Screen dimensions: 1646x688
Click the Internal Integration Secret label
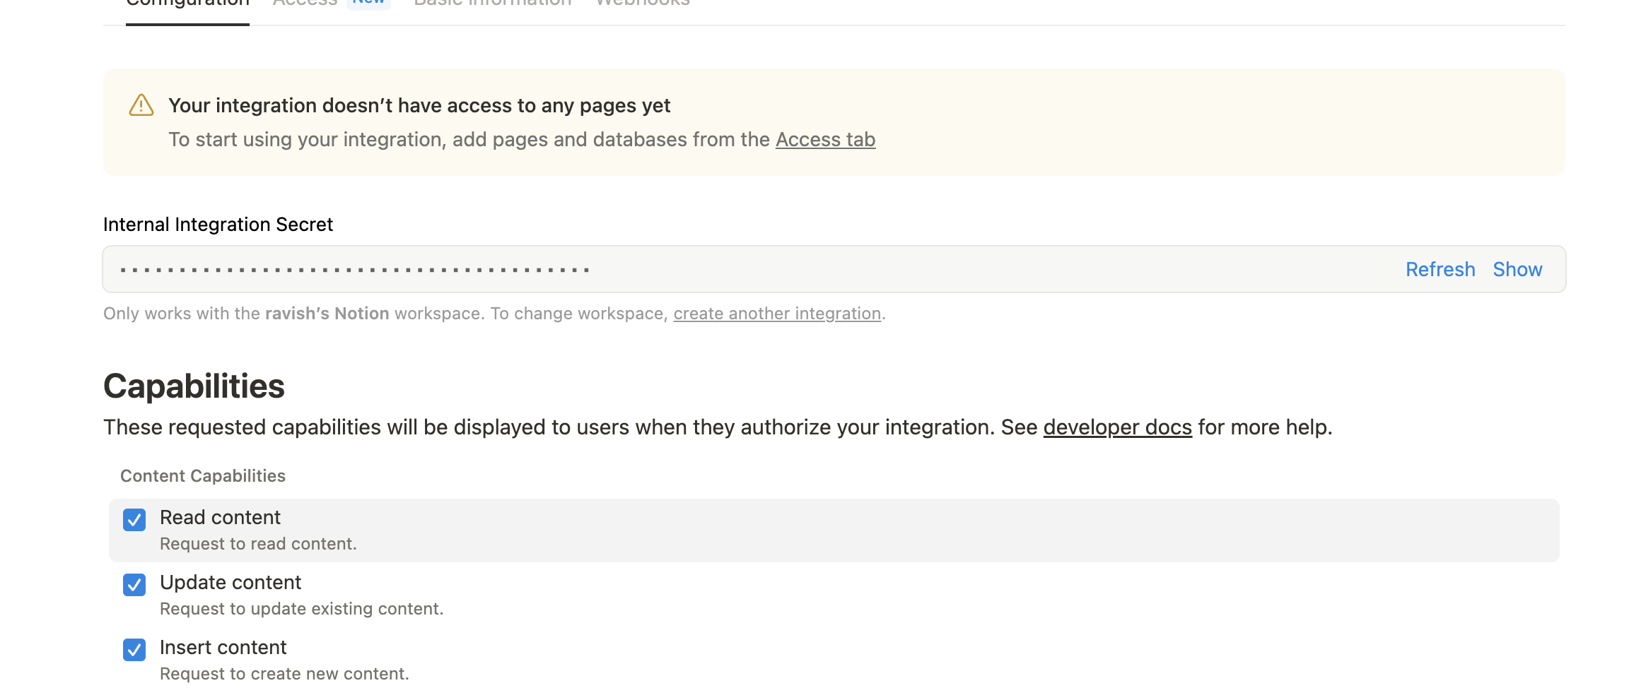click(x=218, y=224)
